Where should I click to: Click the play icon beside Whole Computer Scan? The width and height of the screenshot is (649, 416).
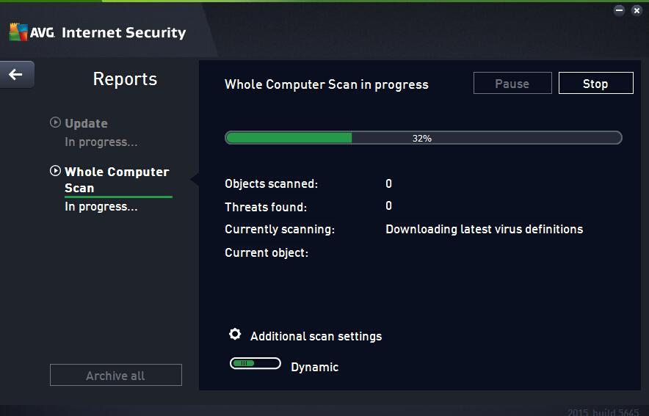click(x=55, y=171)
